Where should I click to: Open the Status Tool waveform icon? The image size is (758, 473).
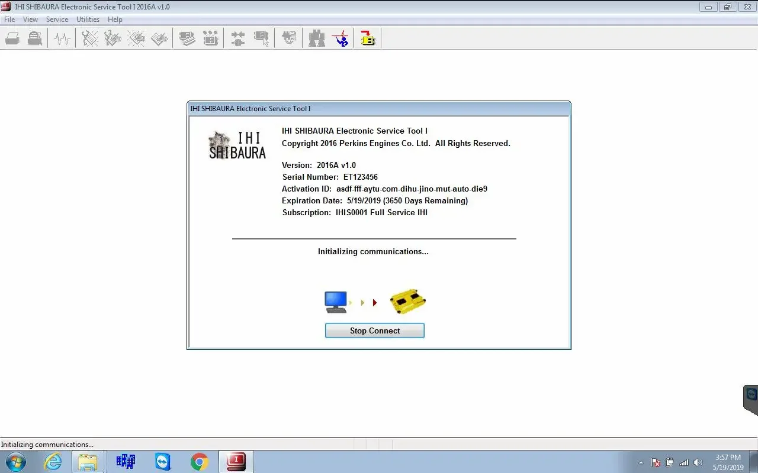(62, 39)
